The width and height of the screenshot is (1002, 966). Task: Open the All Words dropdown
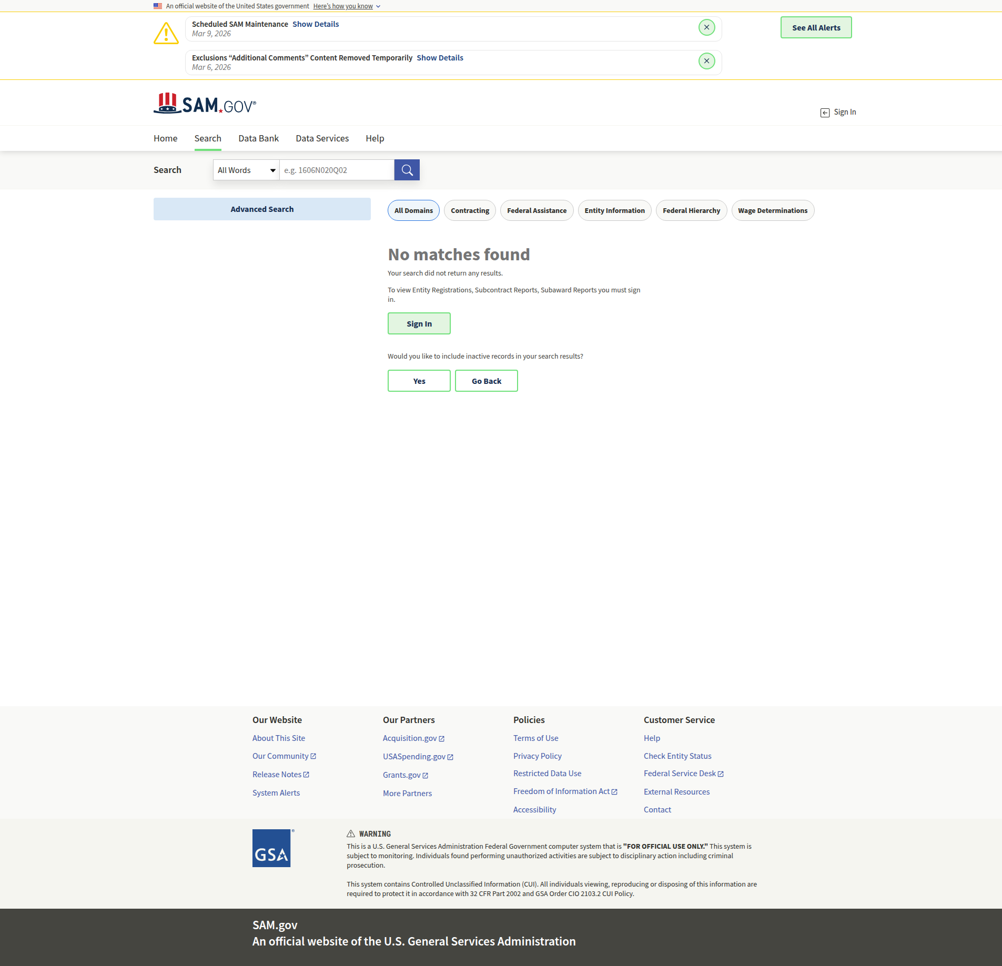click(246, 170)
